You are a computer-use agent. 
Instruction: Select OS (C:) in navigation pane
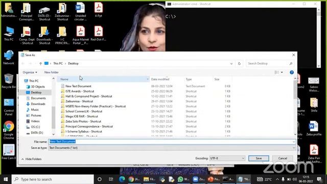[x=35, y=127]
